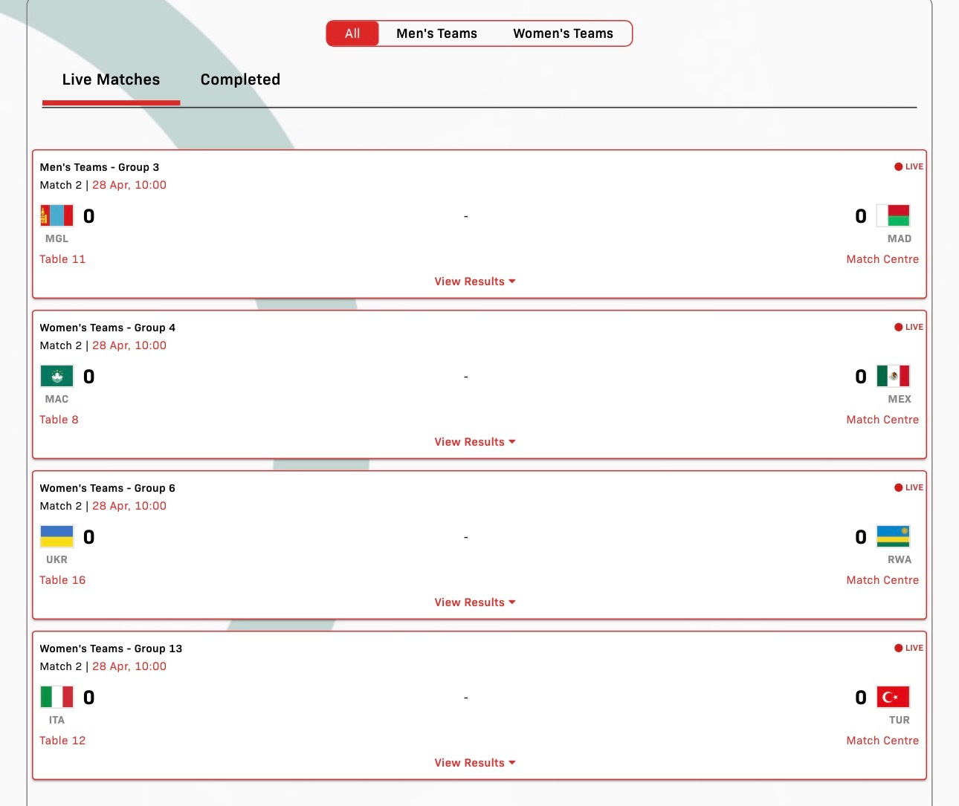Click the Women's Teams - Group 4 heading
Viewport: 959px width, 806px height.
108,328
